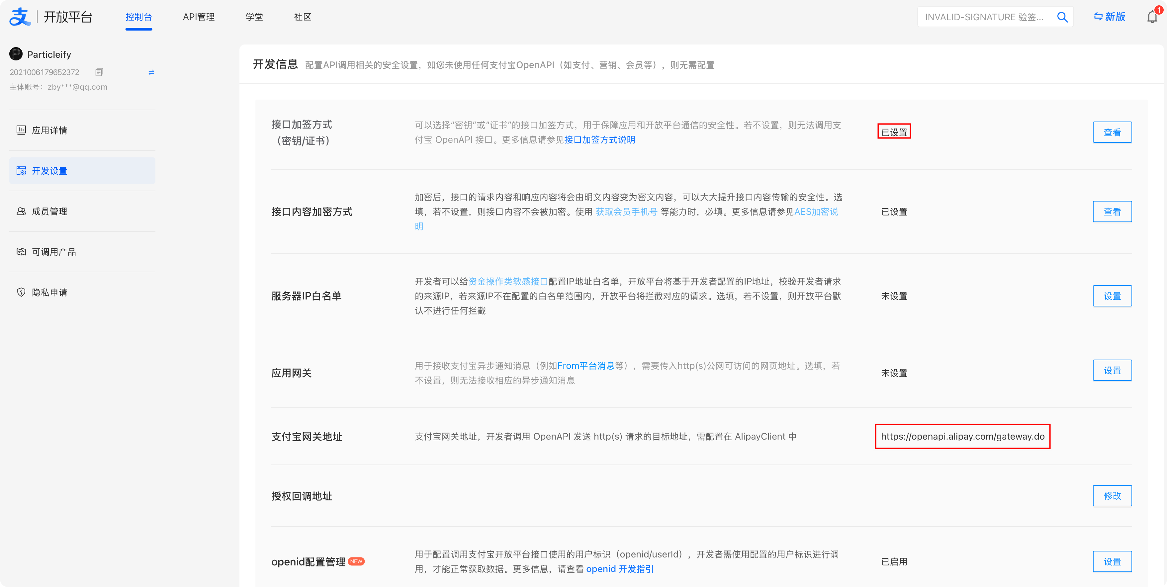Open the AES加密说明 link
The height and width of the screenshot is (587, 1167).
click(816, 211)
